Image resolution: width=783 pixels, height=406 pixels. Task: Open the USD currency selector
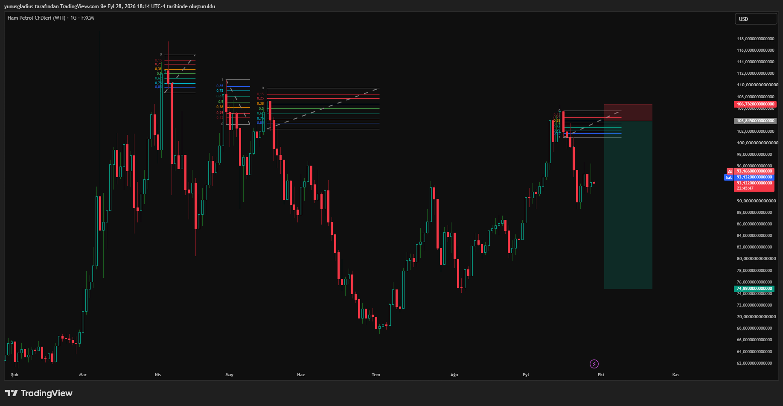click(x=756, y=19)
